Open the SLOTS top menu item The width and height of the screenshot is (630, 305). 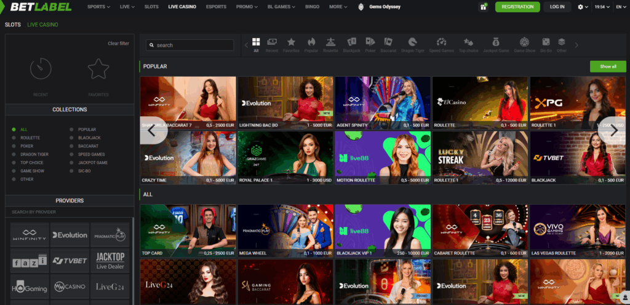[151, 7]
